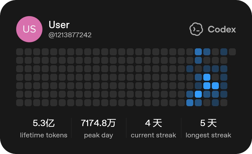Select the rightmost bright blue cell in heatmap's fifth row
Viewport: 252px width, 154px height.
tap(215, 86)
